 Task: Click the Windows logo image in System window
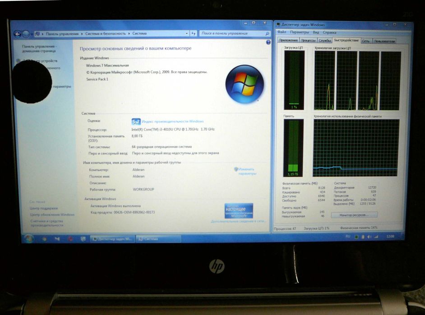[245, 84]
